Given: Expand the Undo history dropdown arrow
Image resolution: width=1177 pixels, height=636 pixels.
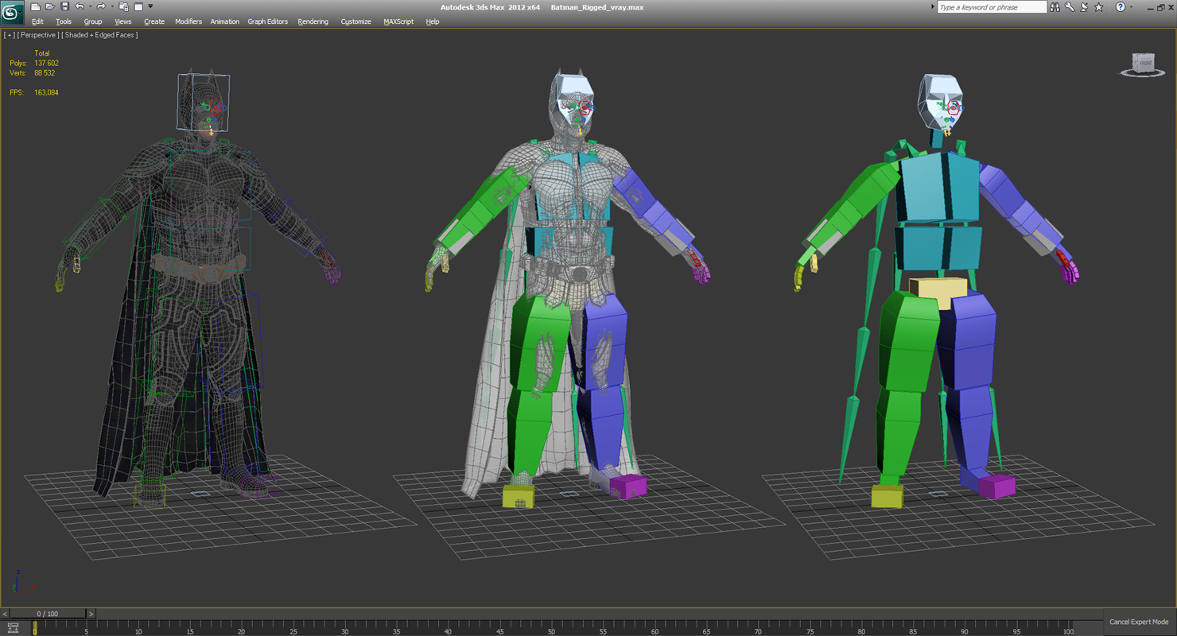Looking at the screenshot, I should [89, 7].
